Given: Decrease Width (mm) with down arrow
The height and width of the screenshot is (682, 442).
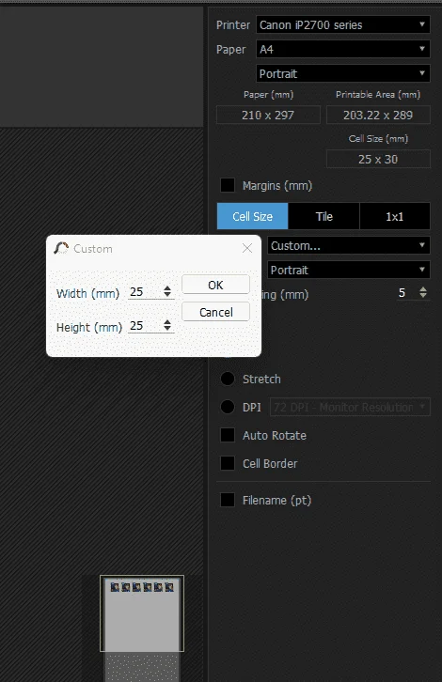Looking at the screenshot, I should point(167,295).
